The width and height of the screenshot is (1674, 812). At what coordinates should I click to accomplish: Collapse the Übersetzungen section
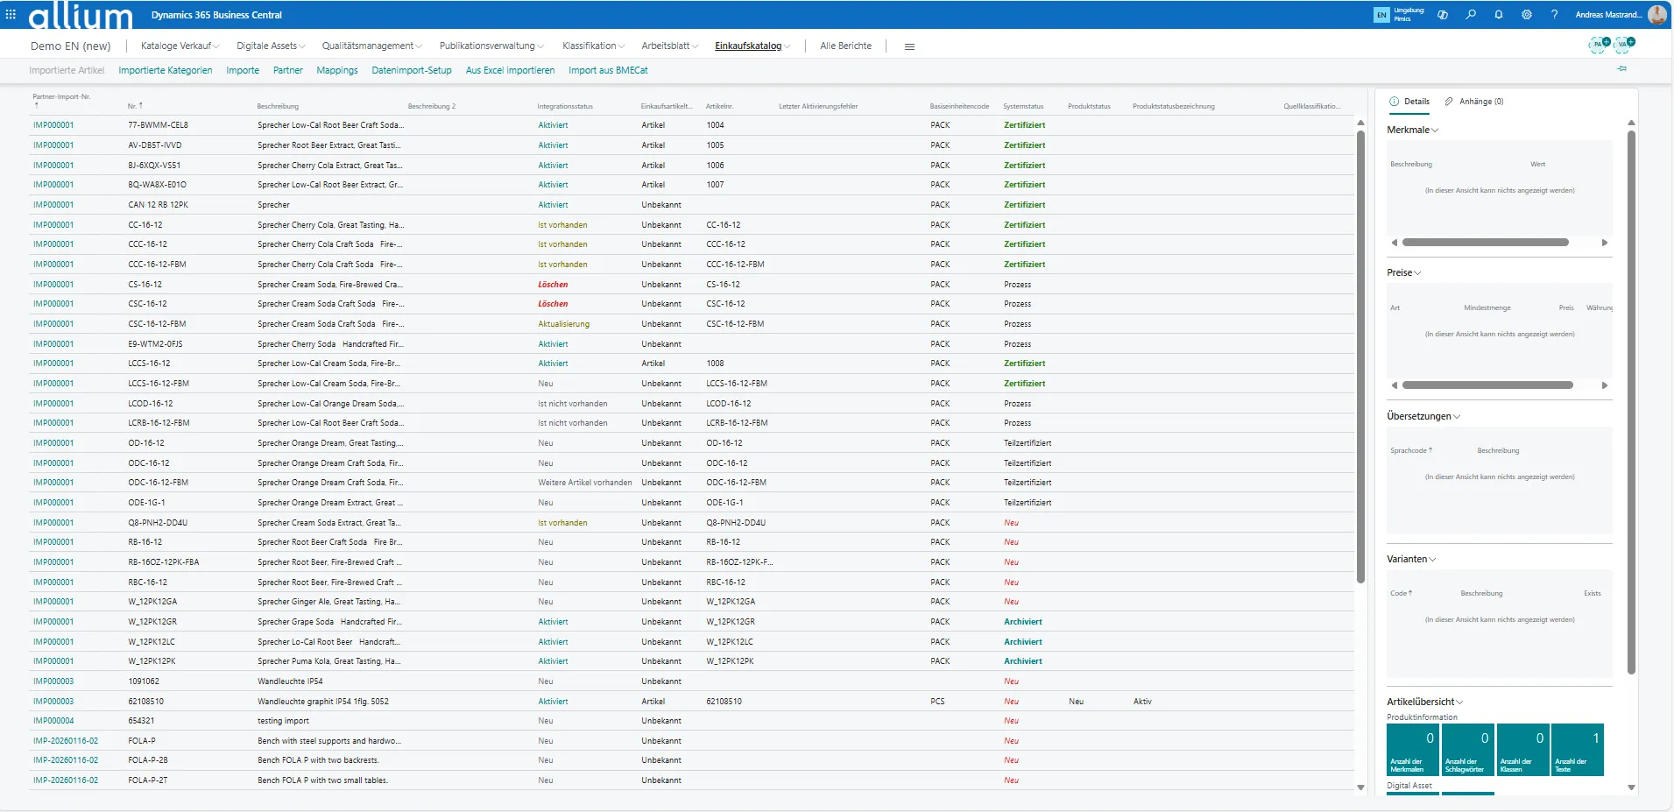click(1423, 416)
